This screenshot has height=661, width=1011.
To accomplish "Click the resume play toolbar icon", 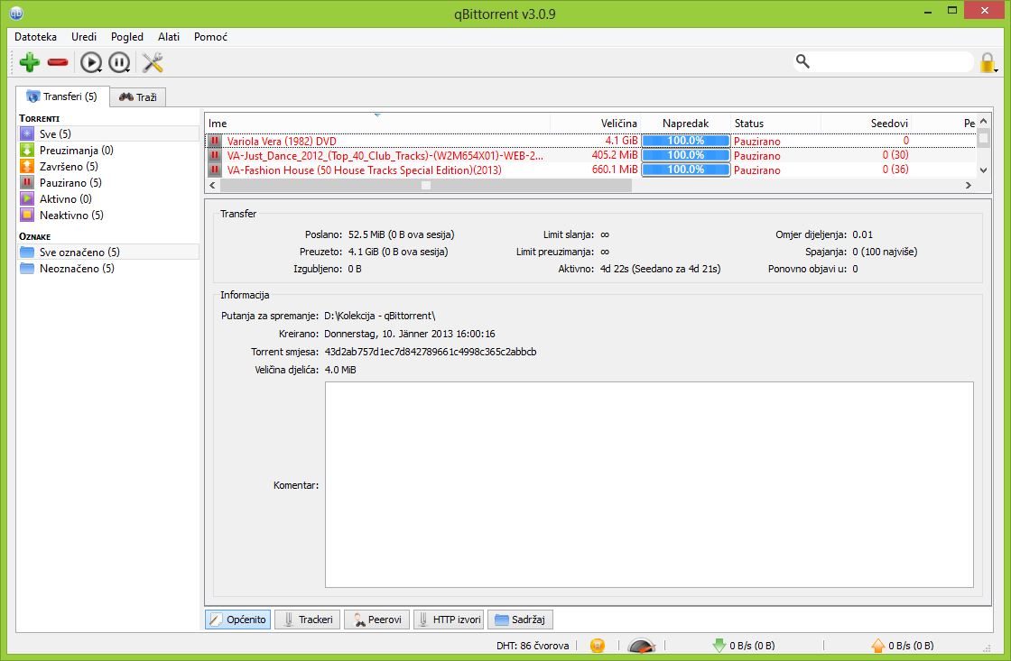I will 91,62.
